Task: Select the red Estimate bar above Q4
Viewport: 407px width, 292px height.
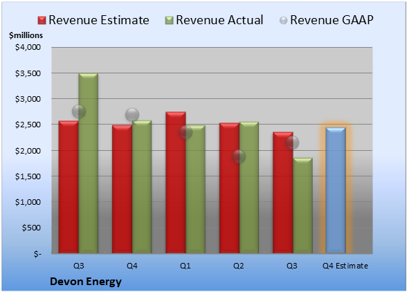Action: click(x=122, y=189)
